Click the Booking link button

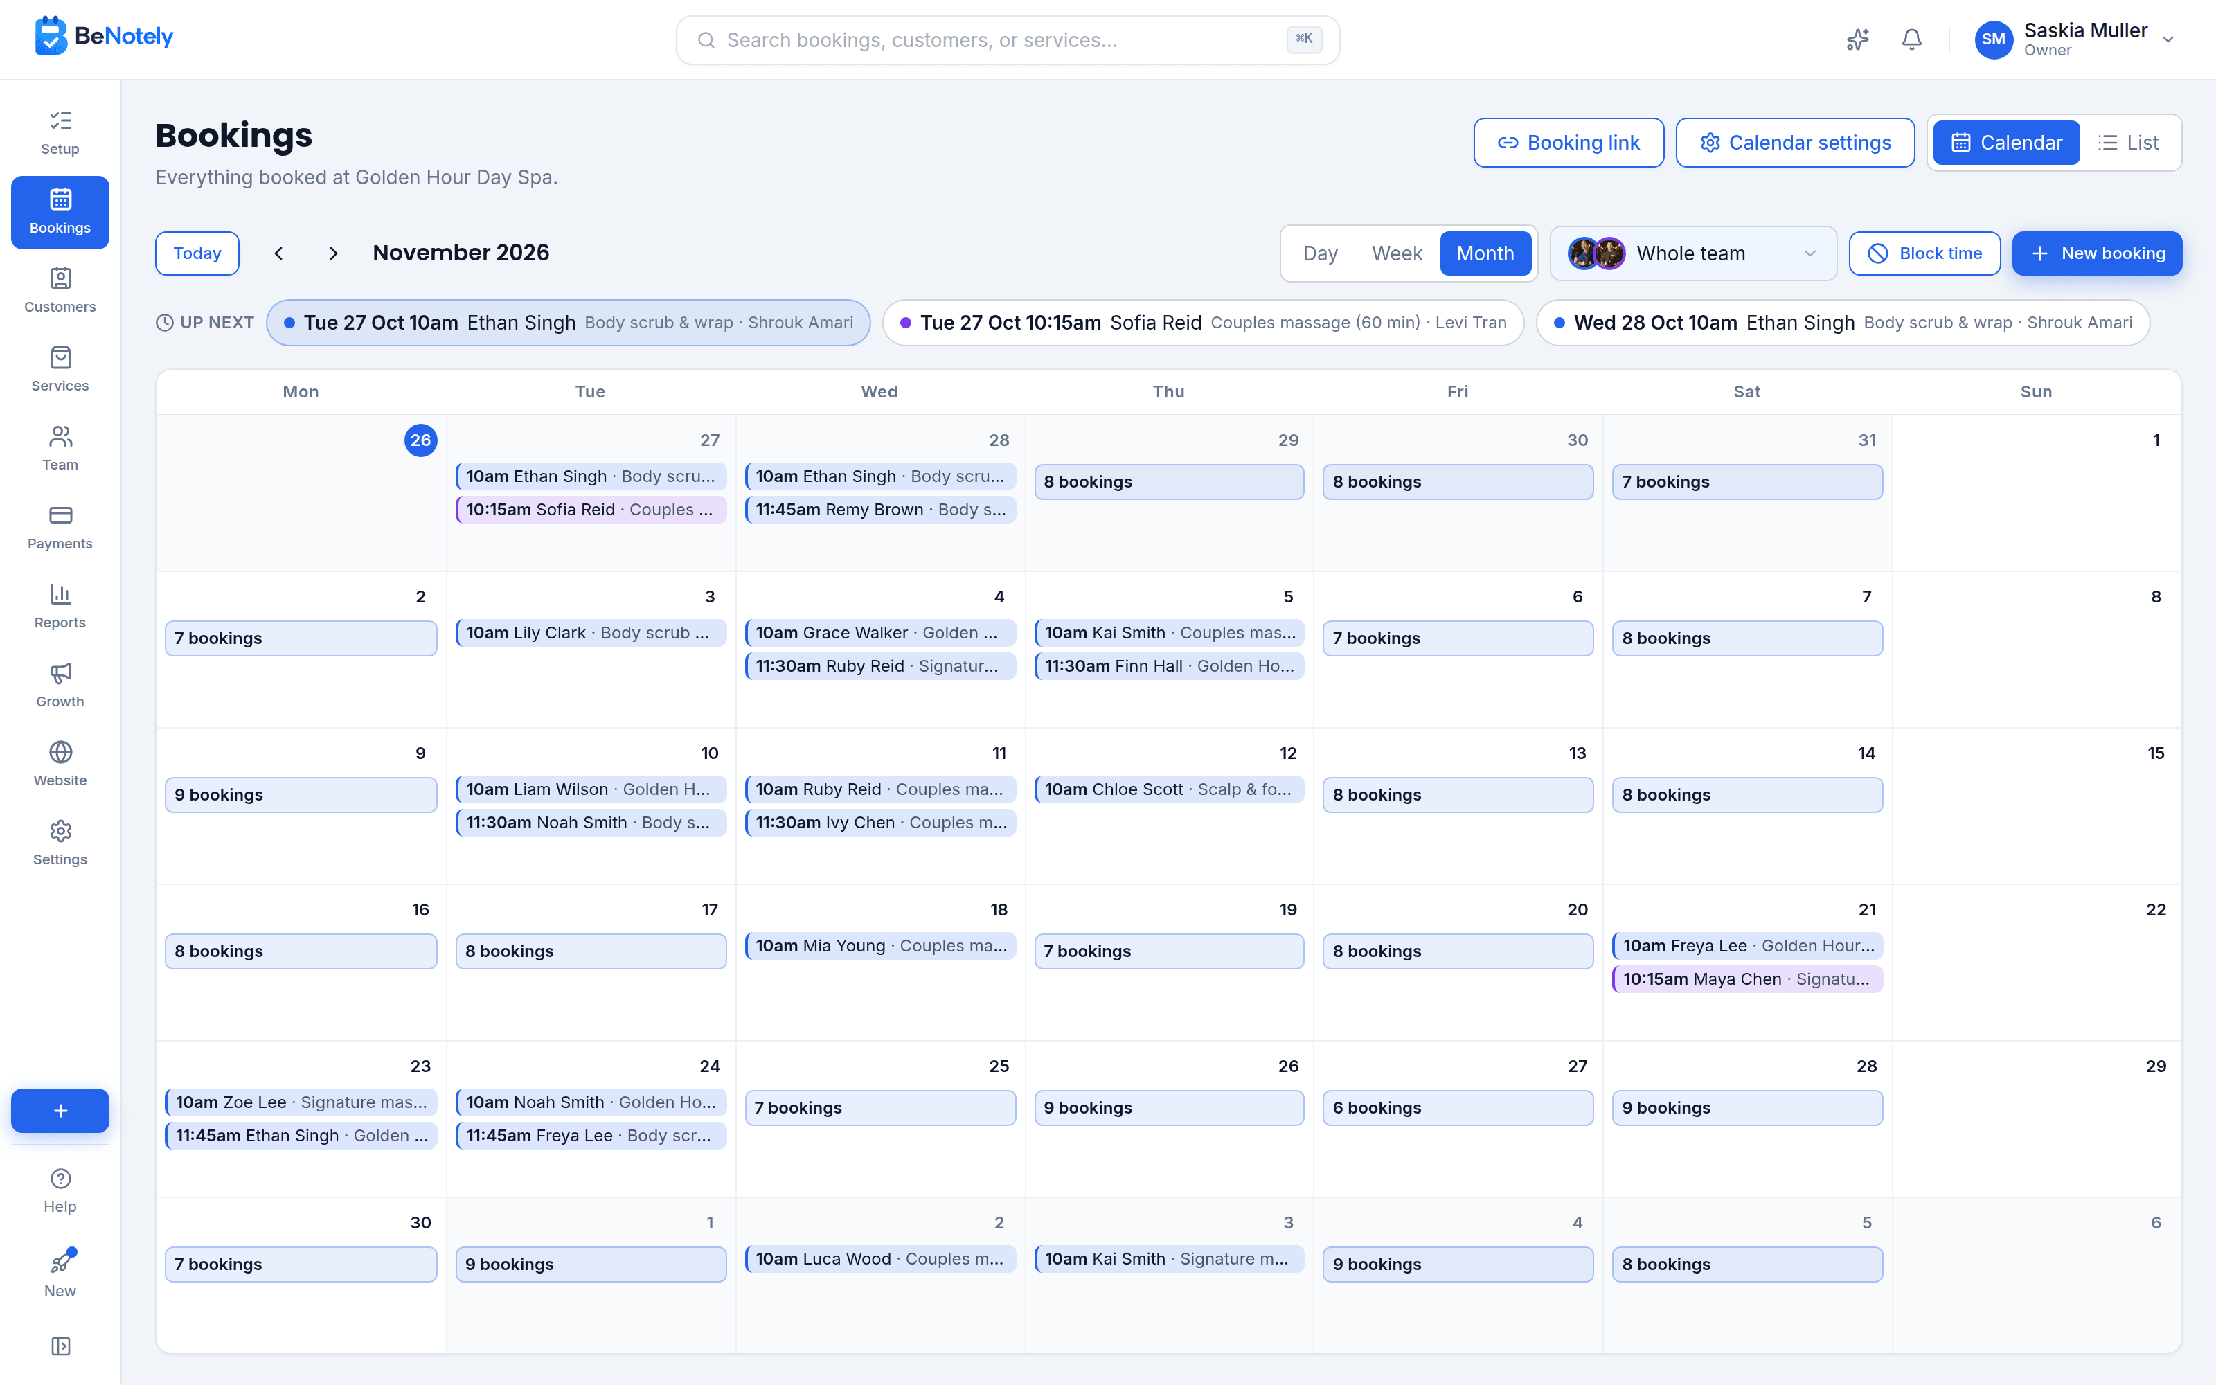click(x=1568, y=143)
